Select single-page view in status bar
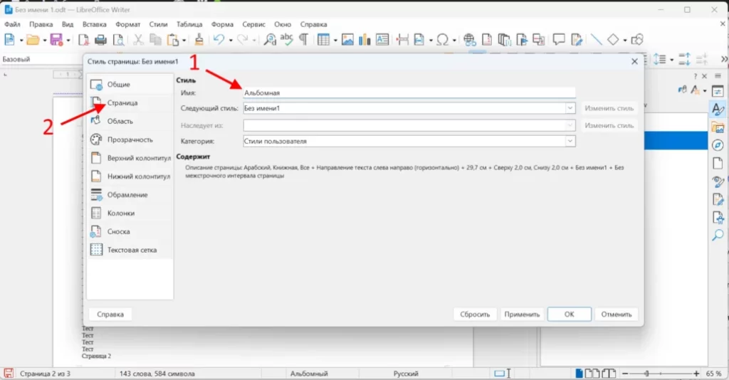The height and width of the screenshot is (380, 729). pyautogui.click(x=579, y=374)
